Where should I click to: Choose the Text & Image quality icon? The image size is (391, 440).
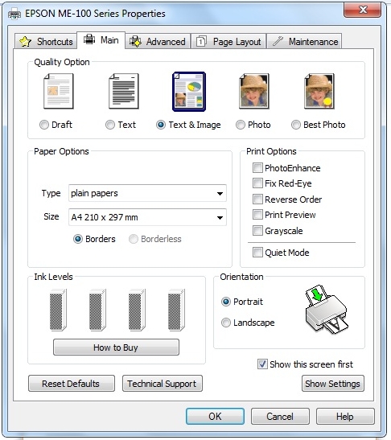coord(189,92)
